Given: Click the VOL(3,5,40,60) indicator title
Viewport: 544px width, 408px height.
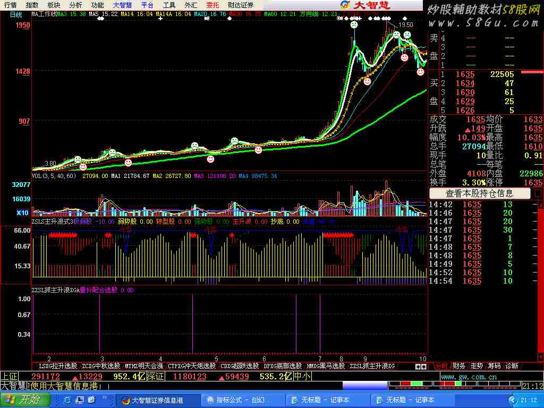Looking at the screenshot, I should [x=54, y=176].
